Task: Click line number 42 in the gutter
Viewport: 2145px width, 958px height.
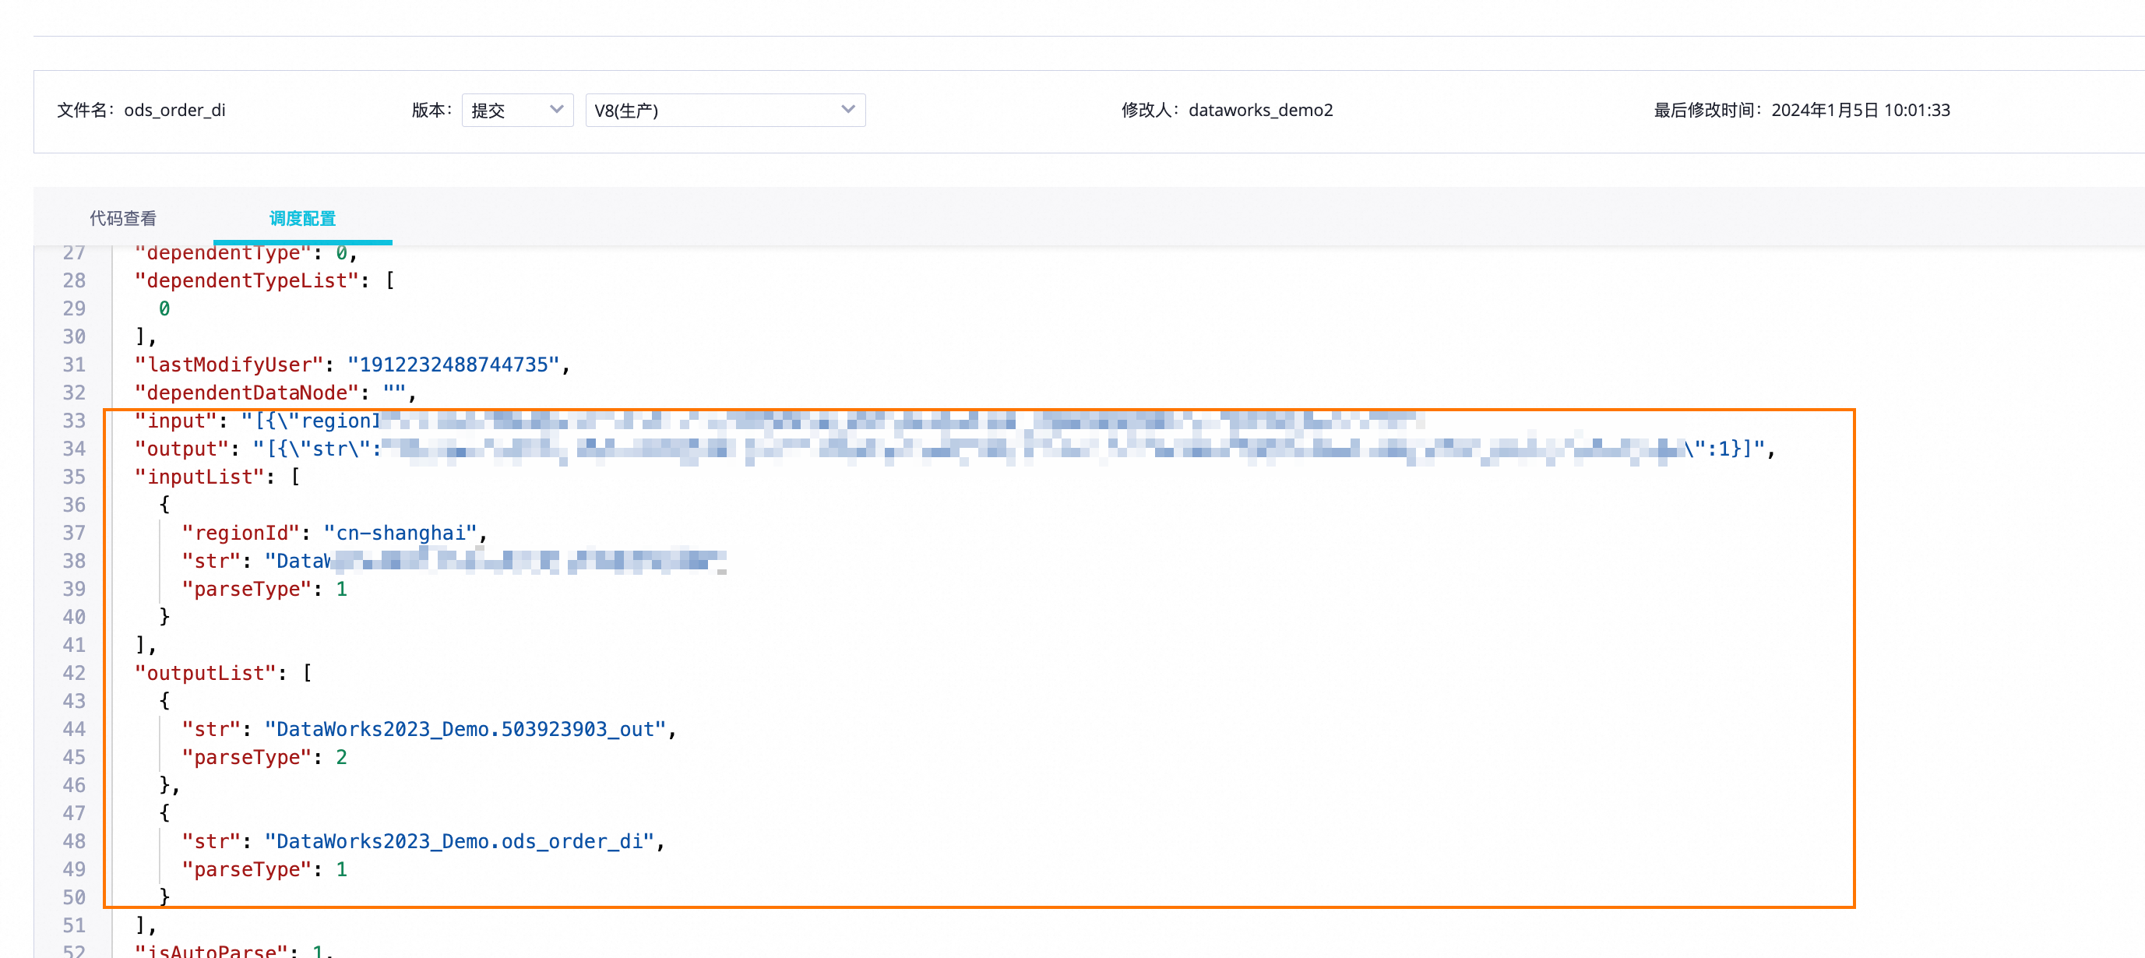Action: [74, 674]
